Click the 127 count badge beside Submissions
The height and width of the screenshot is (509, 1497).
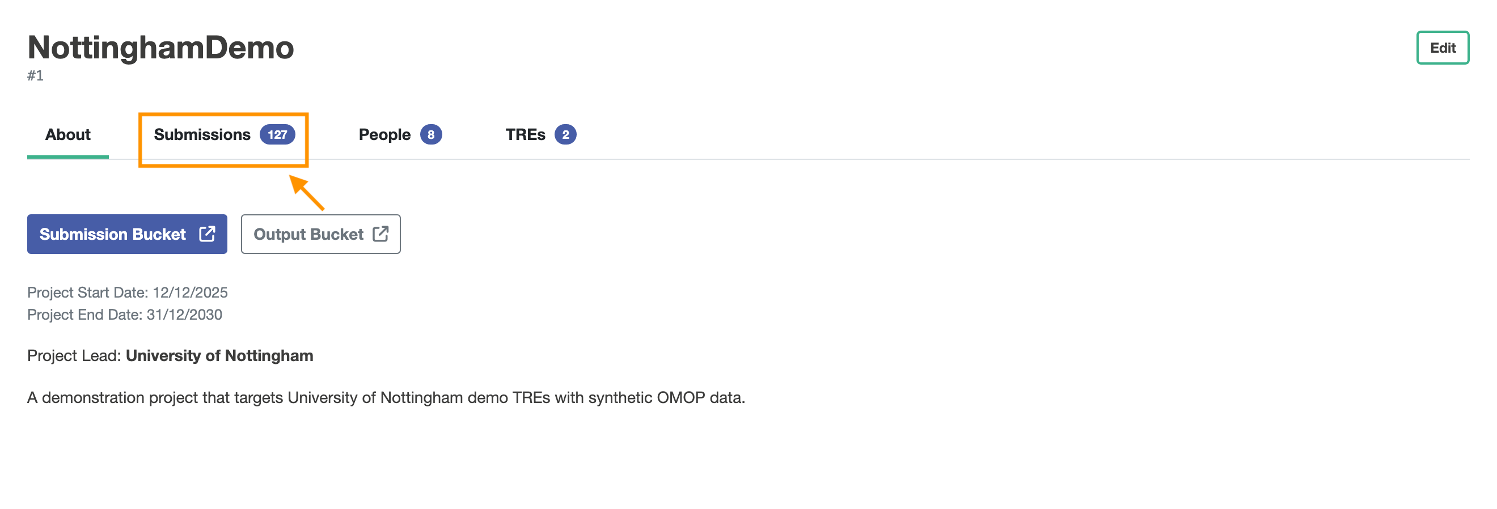point(277,134)
